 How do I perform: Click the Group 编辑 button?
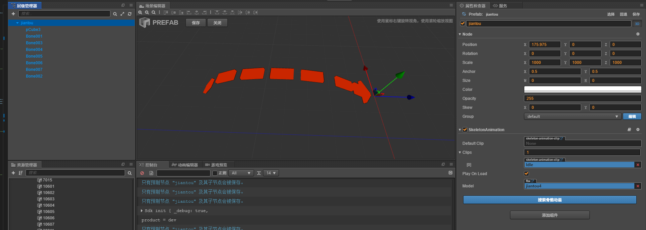coord(632,116)
